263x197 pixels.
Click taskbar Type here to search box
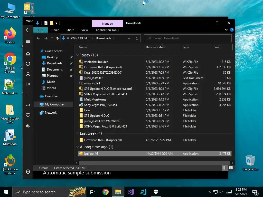(x=49, y=192)
